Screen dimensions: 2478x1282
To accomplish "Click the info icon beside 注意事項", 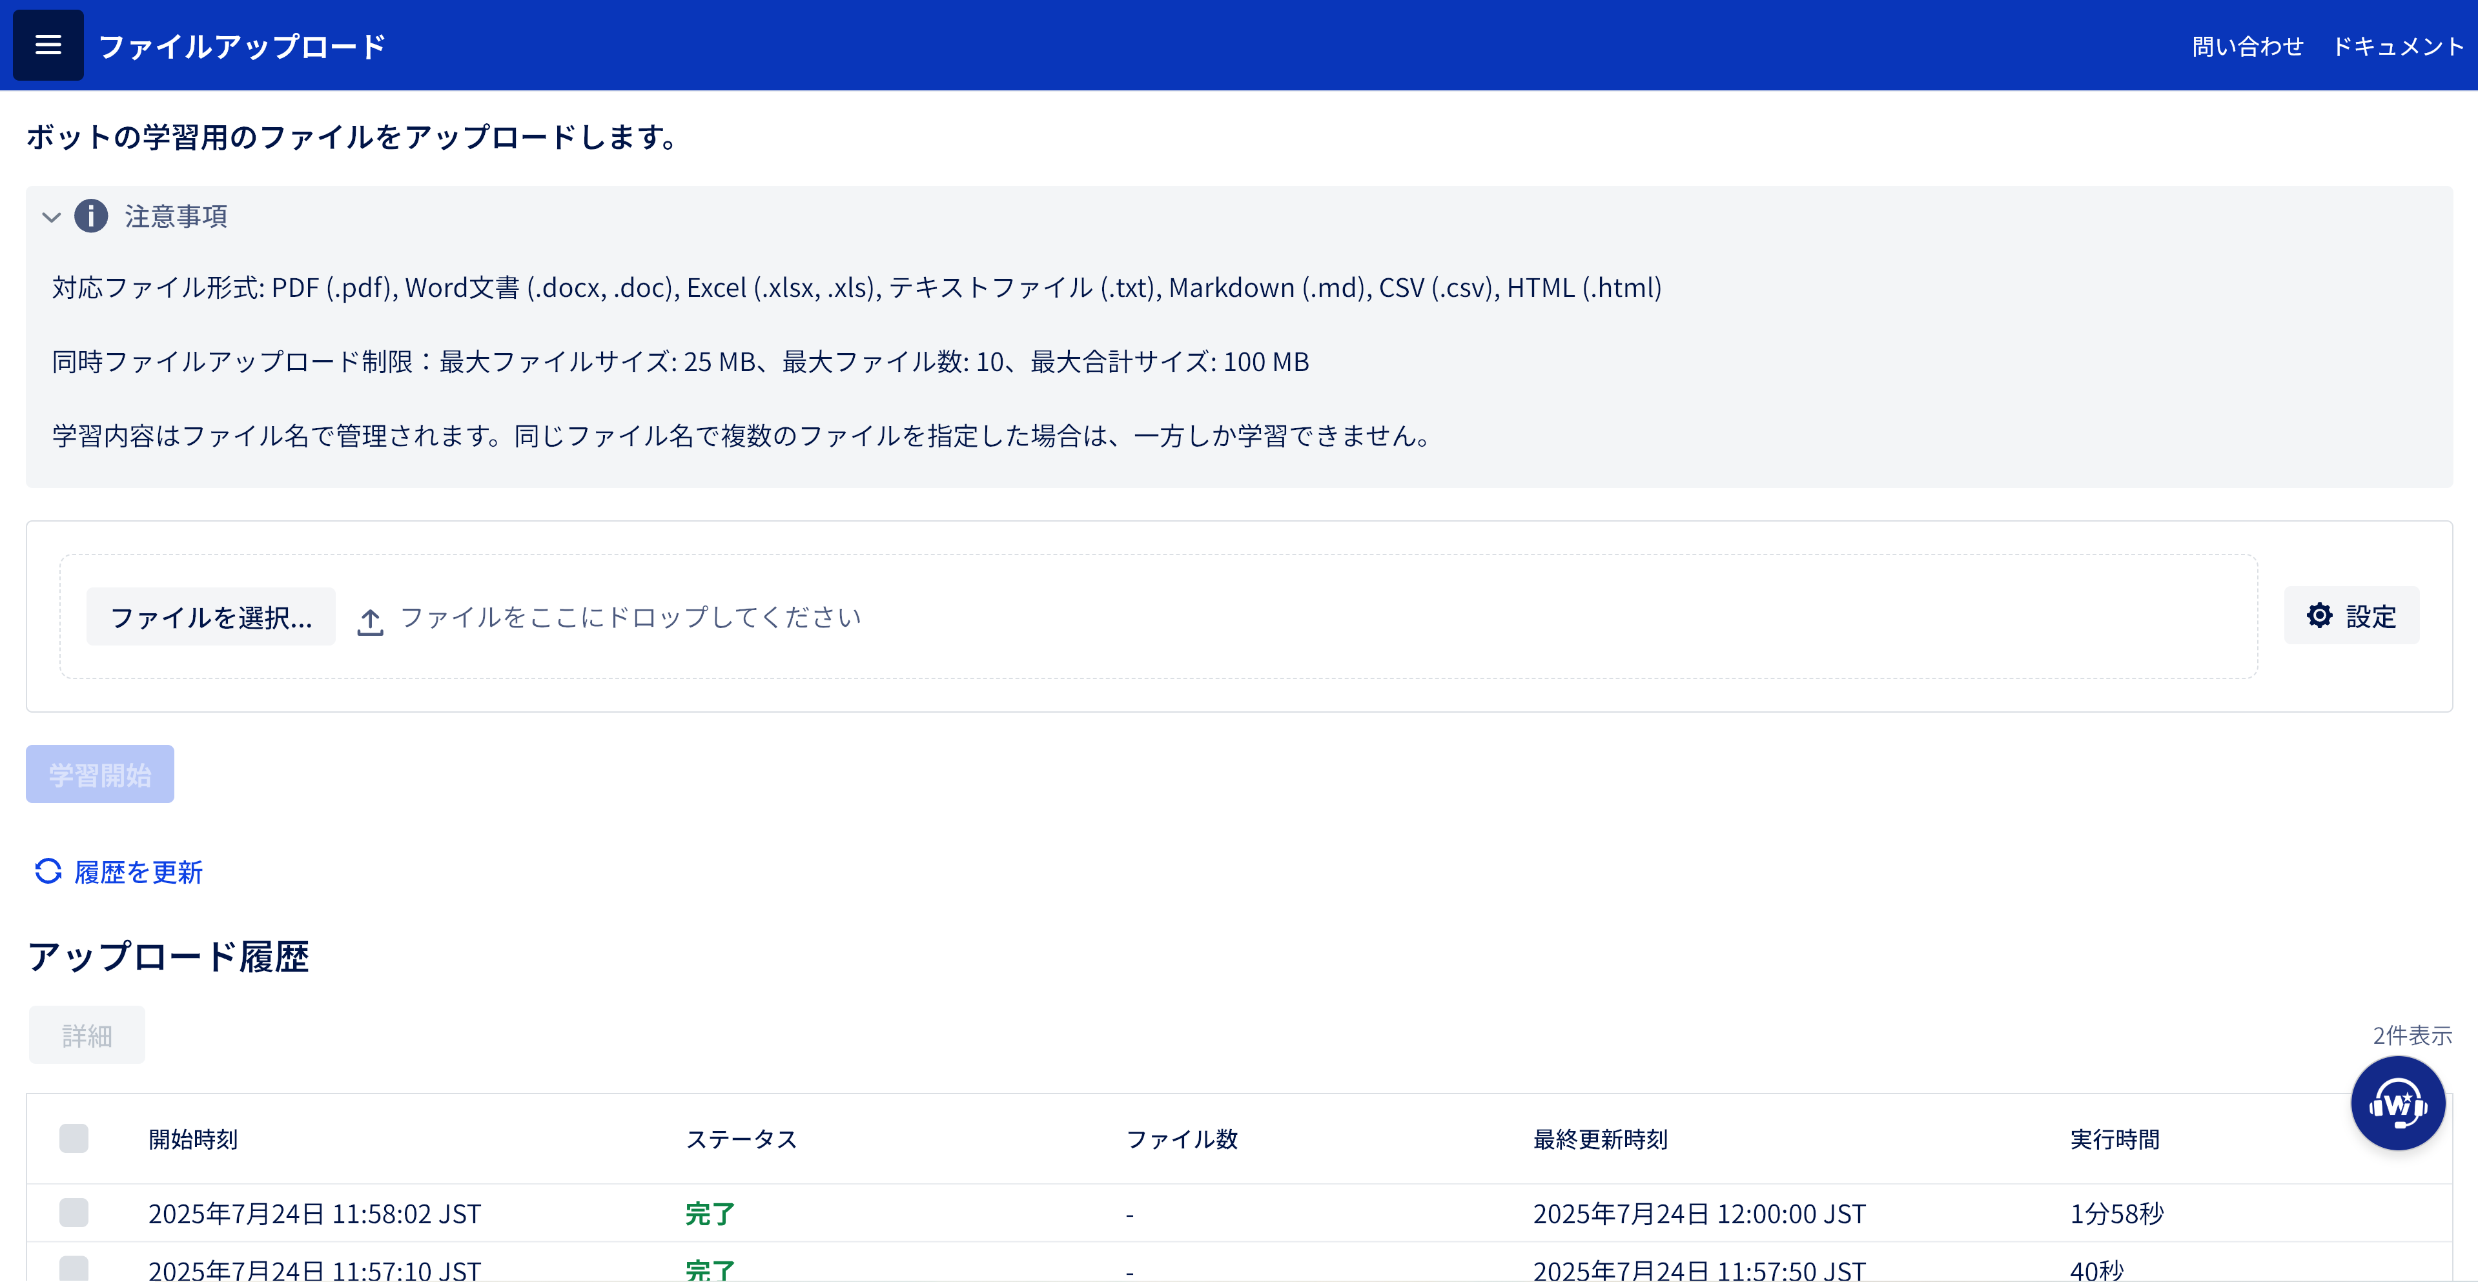I will (x=92, y=216).
